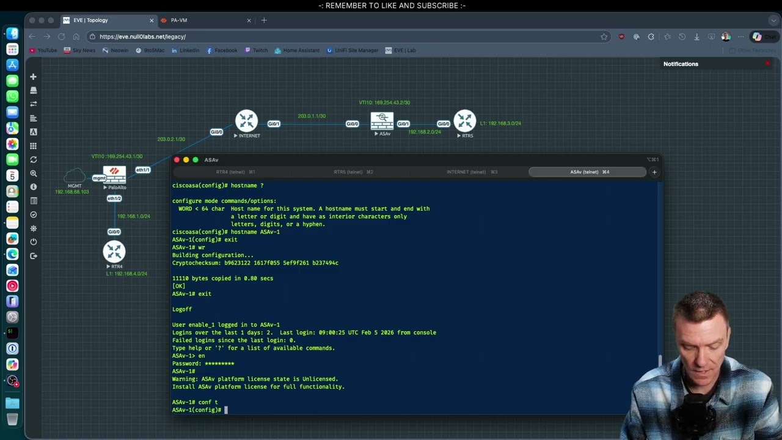Select the ASAv firewall node in topology
This screenshot has width=782, height=440.
pyautogui.click(x=382, y=121)
